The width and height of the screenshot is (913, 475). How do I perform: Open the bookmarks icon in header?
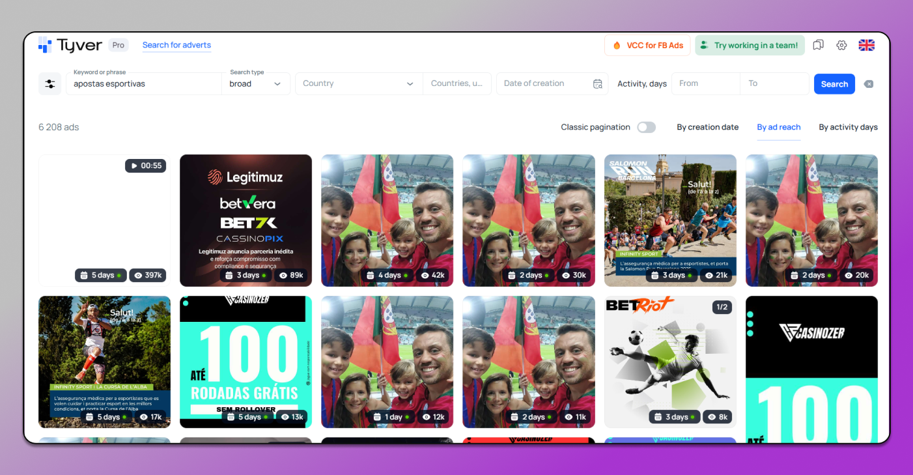[x=818, y=45]
